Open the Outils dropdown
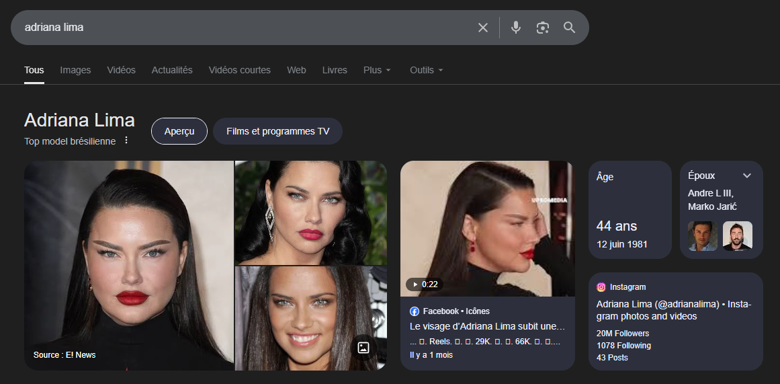 point(426,70)
